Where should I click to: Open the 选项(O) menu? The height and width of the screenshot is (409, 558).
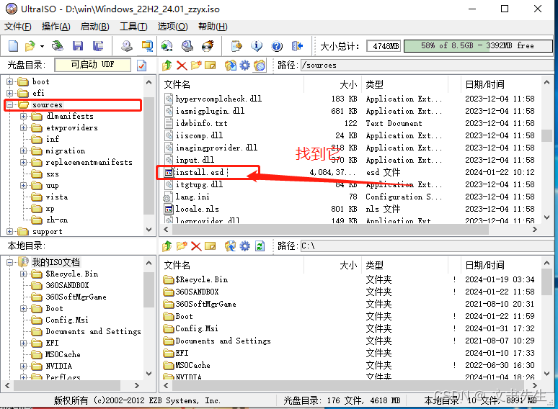172,27
